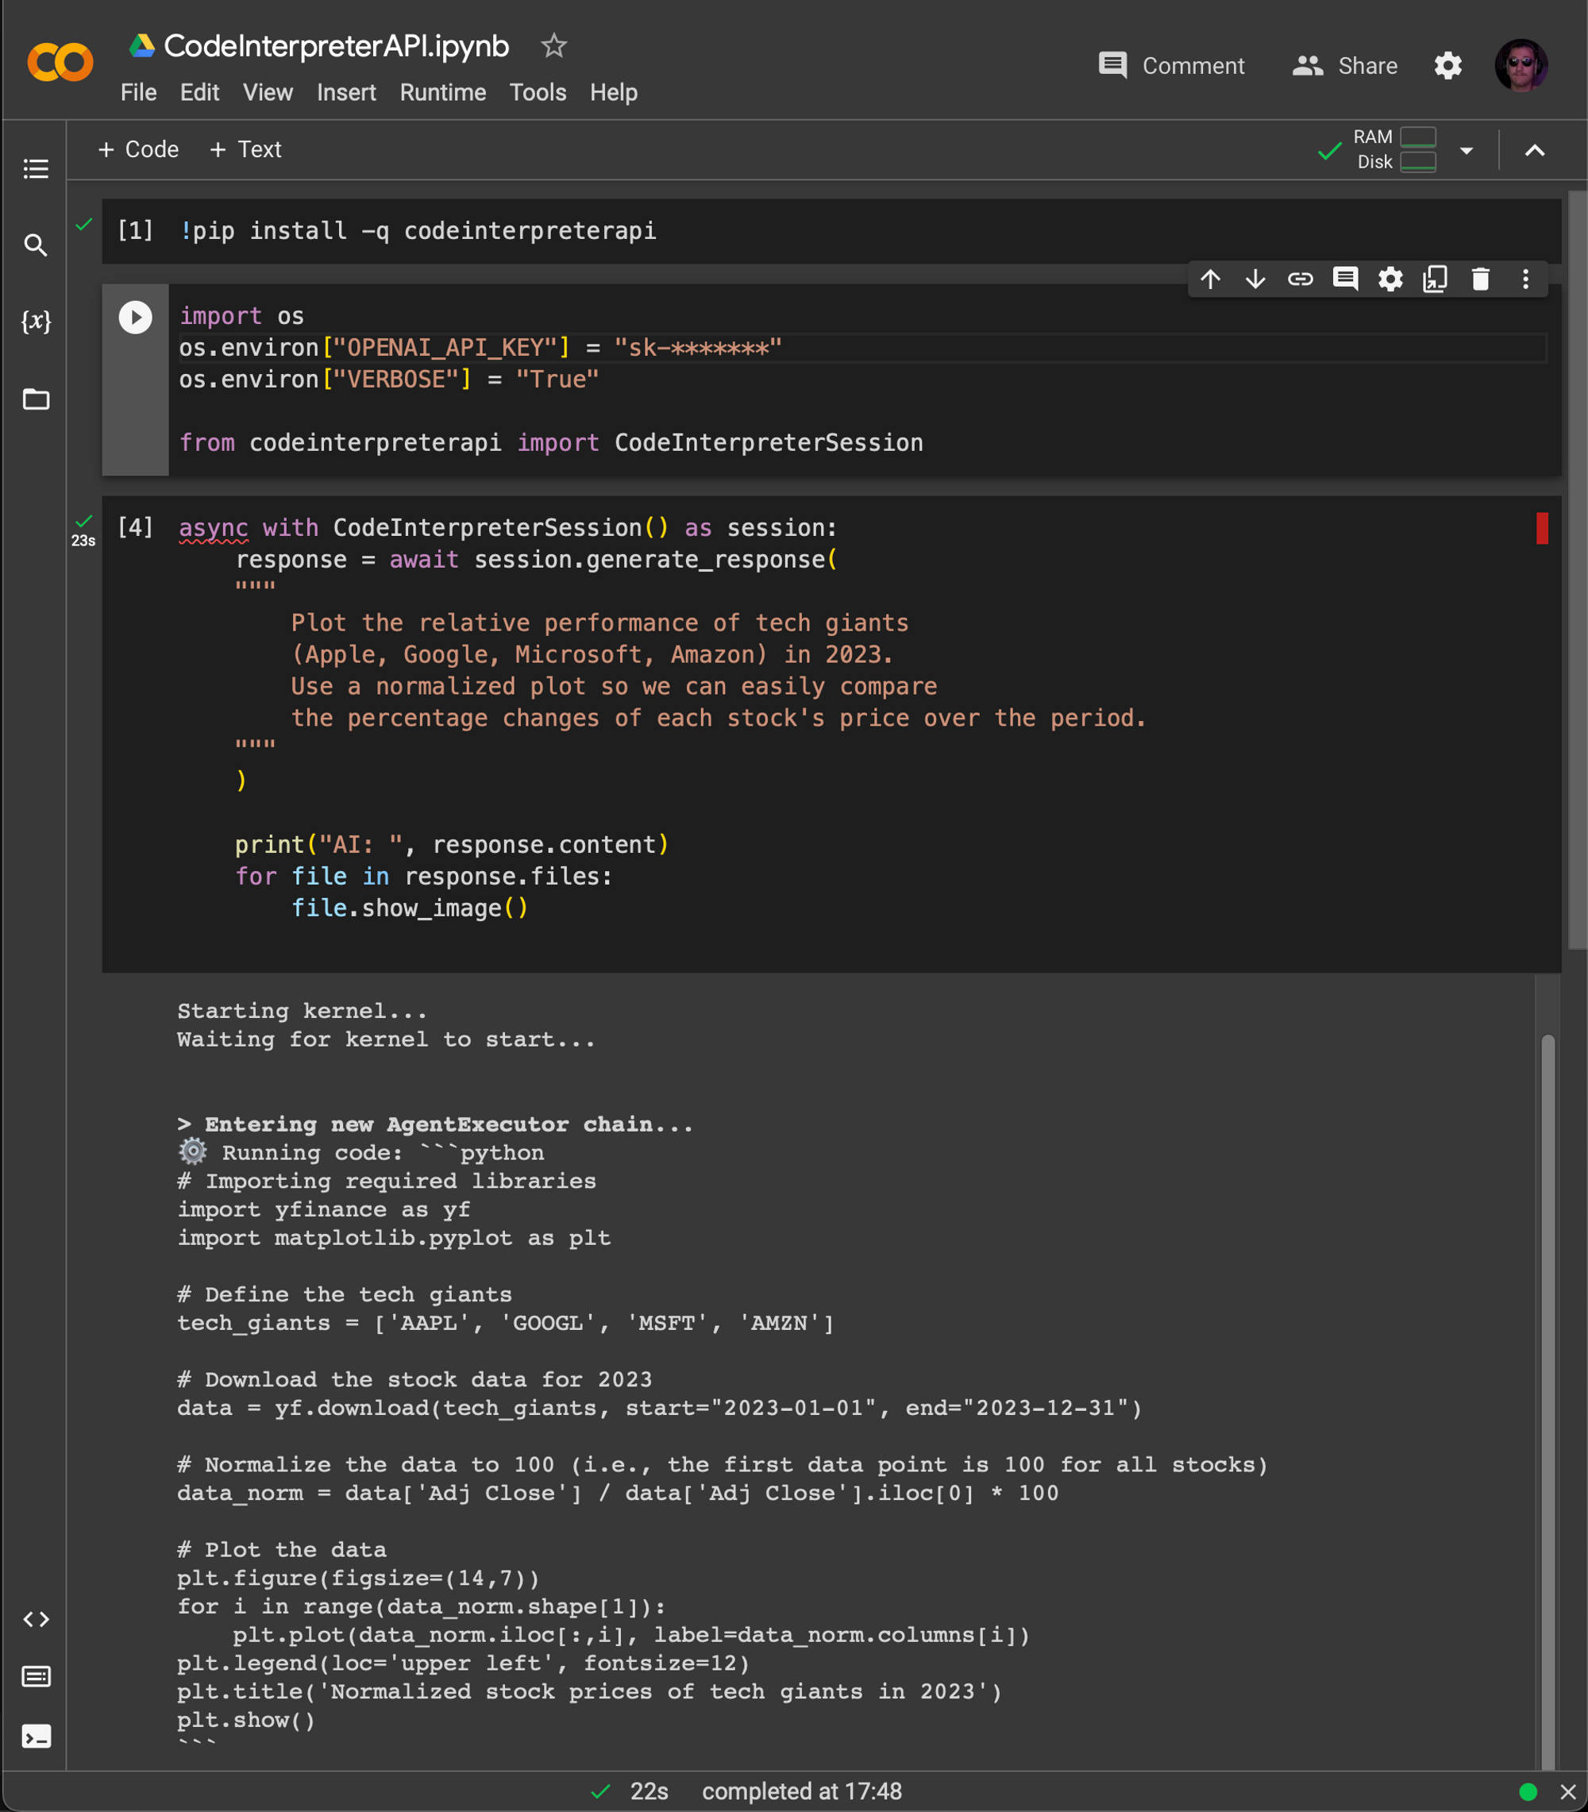Open the find and replace panel

[36, 245]
